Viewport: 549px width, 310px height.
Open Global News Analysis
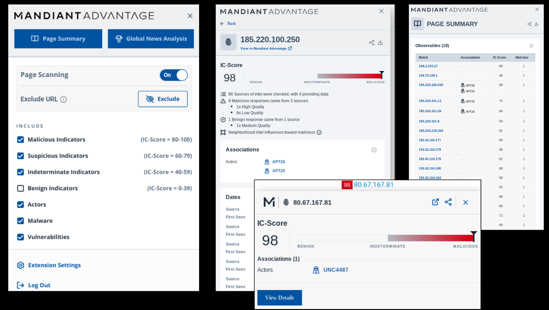[x=151, y=39]
